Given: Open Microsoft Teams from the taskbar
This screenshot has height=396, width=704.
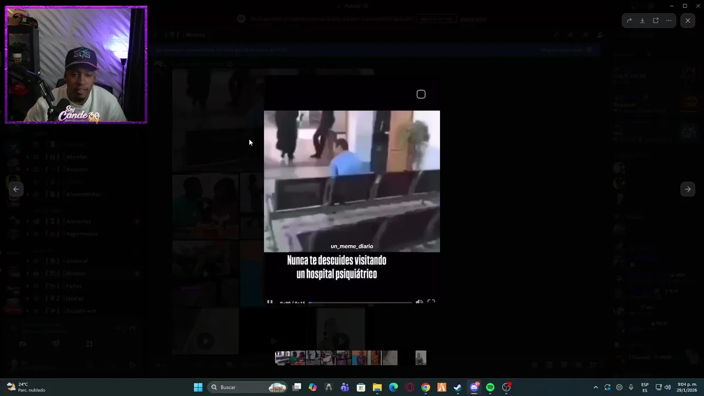Looking at the screenshot, I should 345,387.
